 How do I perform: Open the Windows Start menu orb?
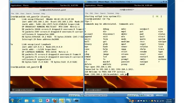pos(12,101)
